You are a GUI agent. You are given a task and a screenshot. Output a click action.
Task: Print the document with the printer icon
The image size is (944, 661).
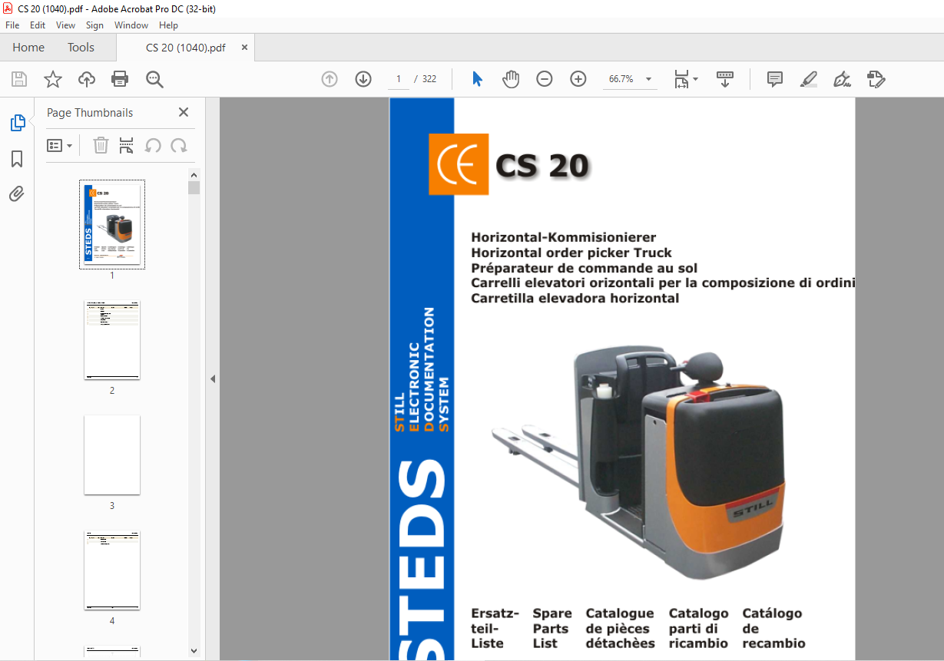tap(120, 79)
